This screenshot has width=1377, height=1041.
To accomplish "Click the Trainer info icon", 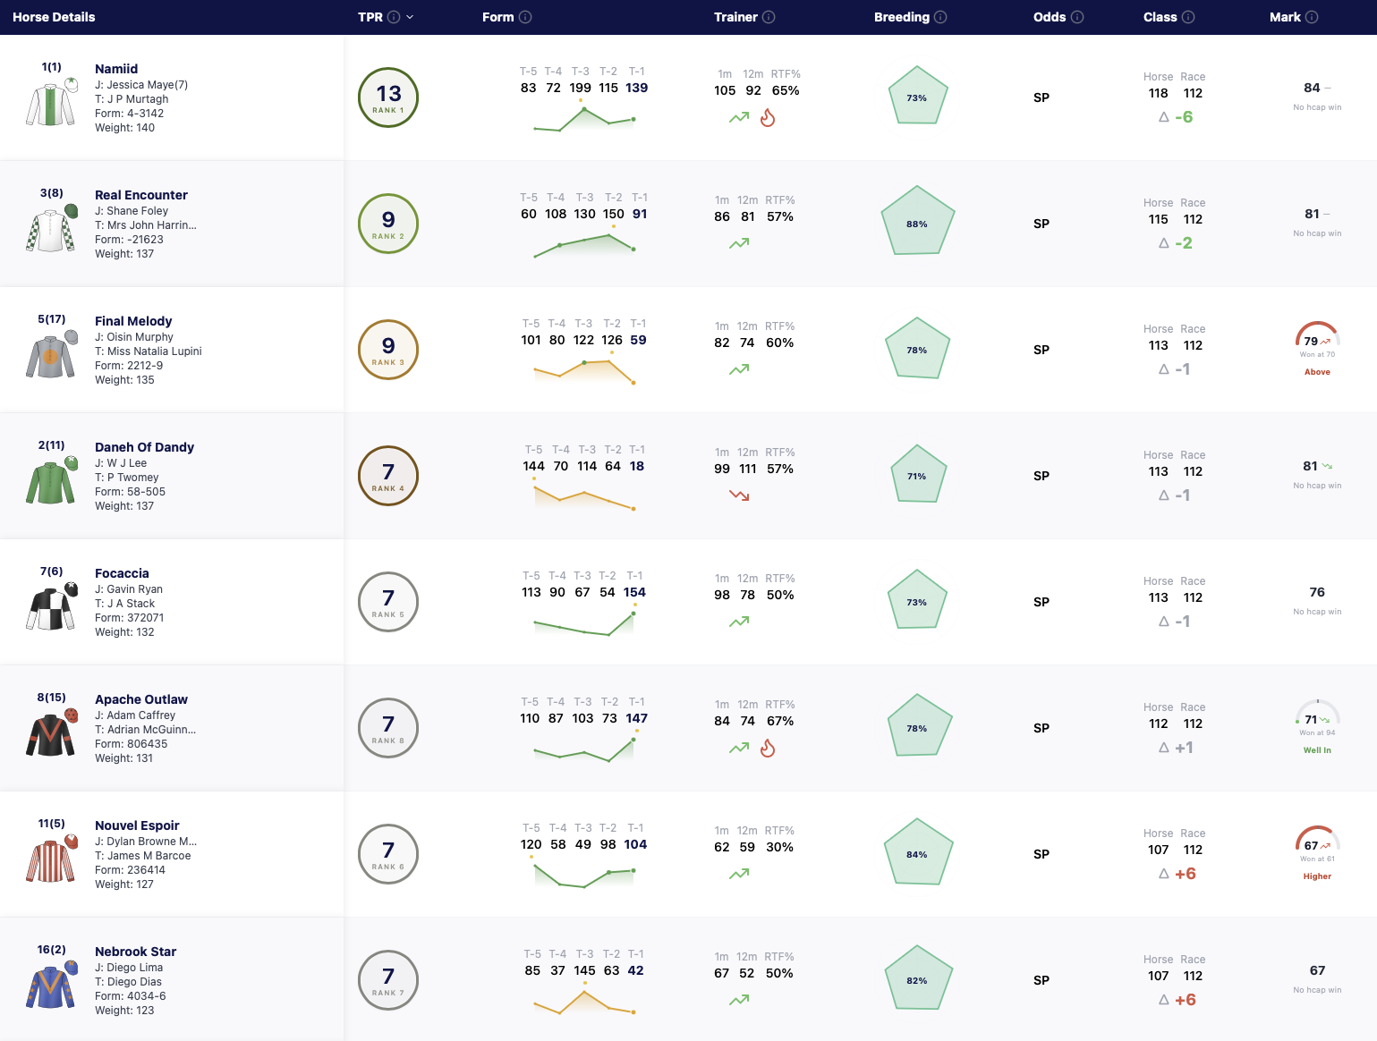I will click(x=769, y=17).
